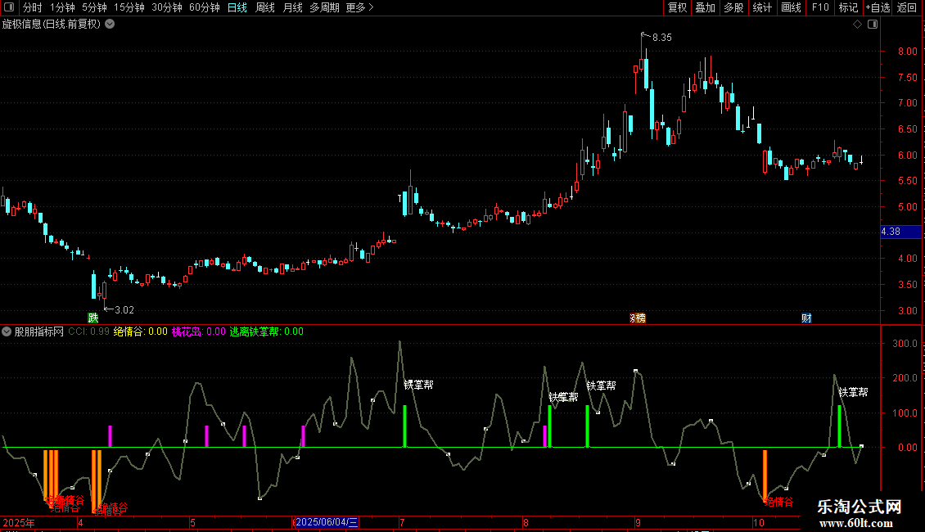
Task: Open the 复权 adjustment option
Action: [677, 7]
